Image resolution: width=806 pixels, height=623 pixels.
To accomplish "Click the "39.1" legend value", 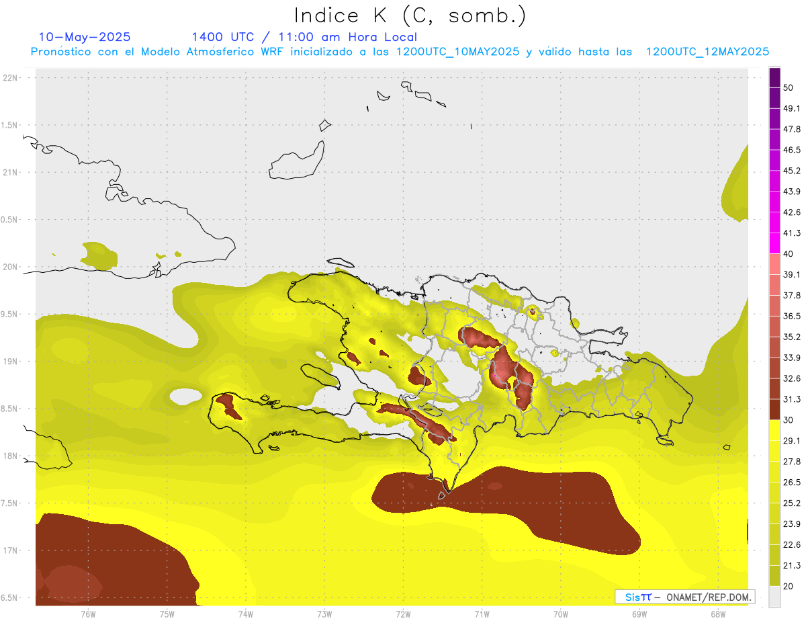I will [792, 275].
